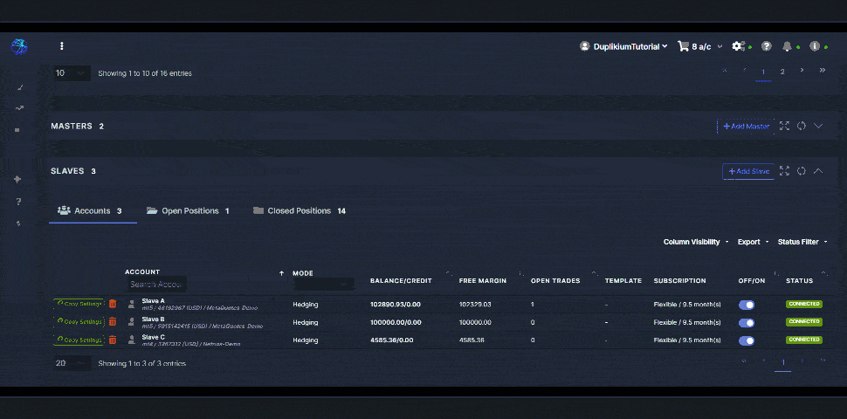Open the Column Visibility dropdown
The image size is (847, 419).
pos(696,242)
